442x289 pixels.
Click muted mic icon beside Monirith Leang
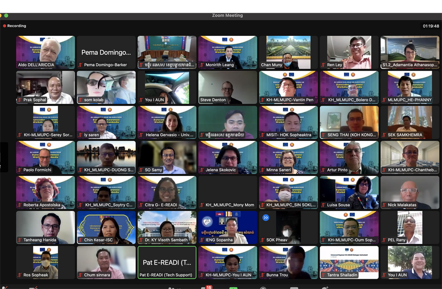pyautogui.click(x=202, y=65)
